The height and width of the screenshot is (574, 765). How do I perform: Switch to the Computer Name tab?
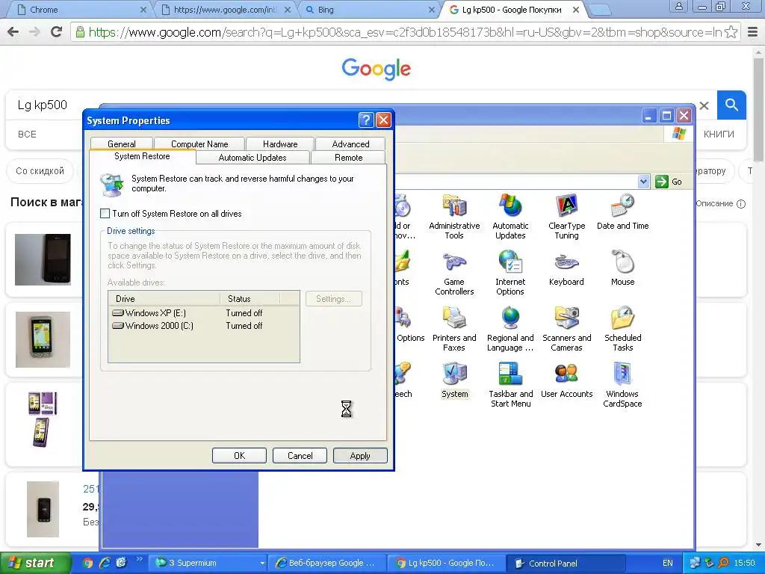[x=199, y=143]
